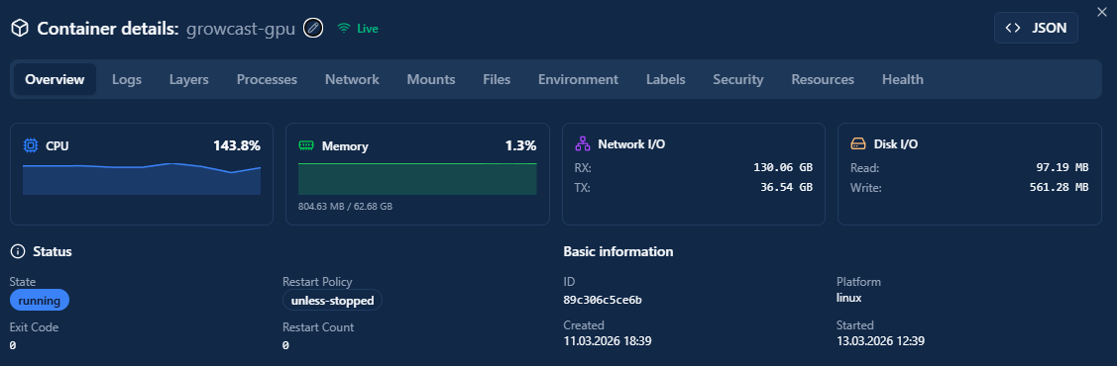Click the Memory usage area chart
Viewport: 1117px width, 366px height.
(x=417, y=178)
